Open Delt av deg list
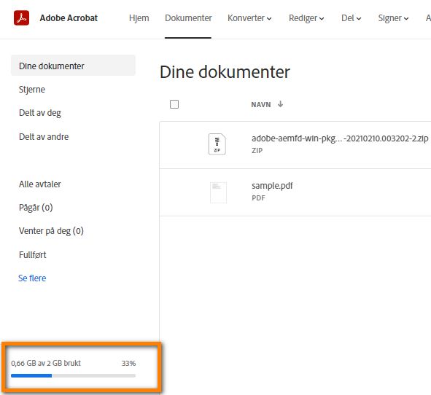Viewport: 431px width, 395px height. pos(40,113)
